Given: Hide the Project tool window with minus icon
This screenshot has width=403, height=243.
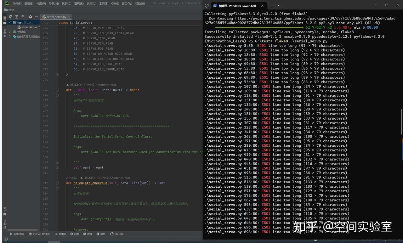Looking at the screenshot, I should coord(37,17).
